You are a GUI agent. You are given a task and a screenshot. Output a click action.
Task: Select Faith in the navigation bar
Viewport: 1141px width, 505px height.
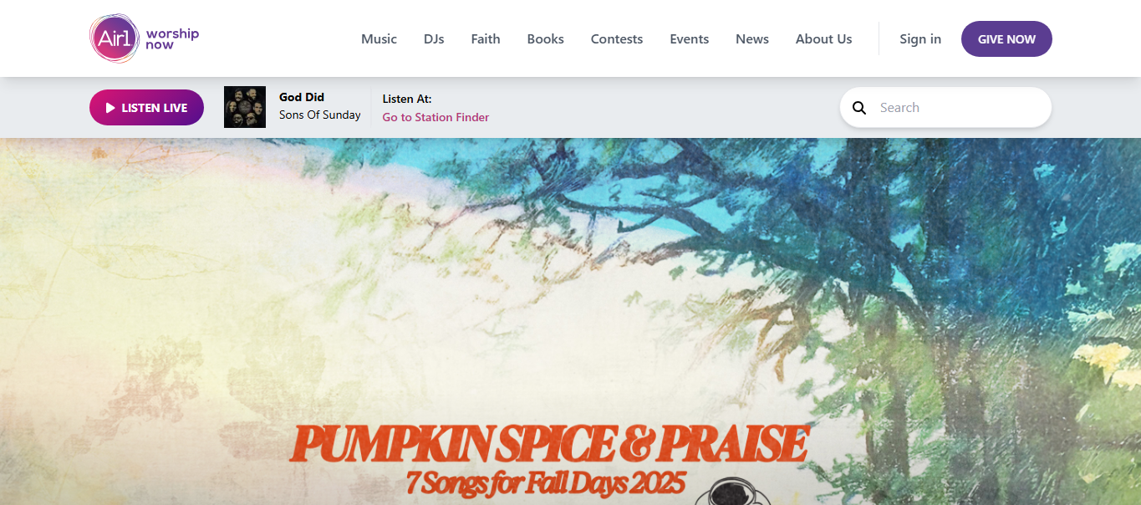[x=486, y=38]
